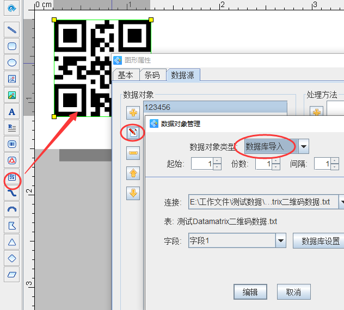The height and width of the screenshot is (310, 344).
Task: Select the 123456 data object entry
Action: click(214, 107)
